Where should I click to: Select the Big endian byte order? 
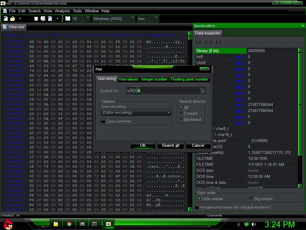click(x=252, y=199)
